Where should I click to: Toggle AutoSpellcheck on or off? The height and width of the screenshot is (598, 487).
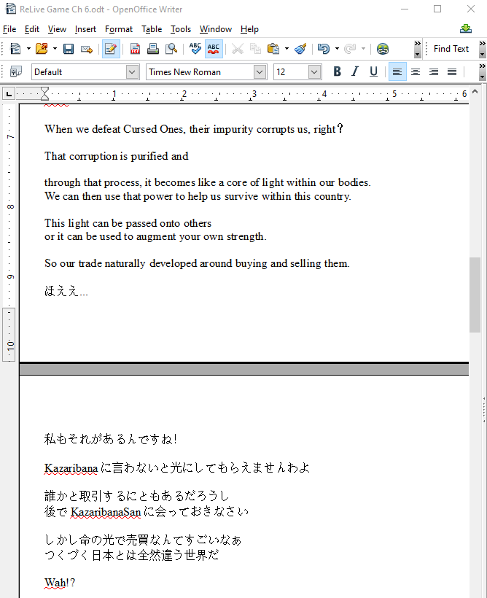tap(214, 49)
